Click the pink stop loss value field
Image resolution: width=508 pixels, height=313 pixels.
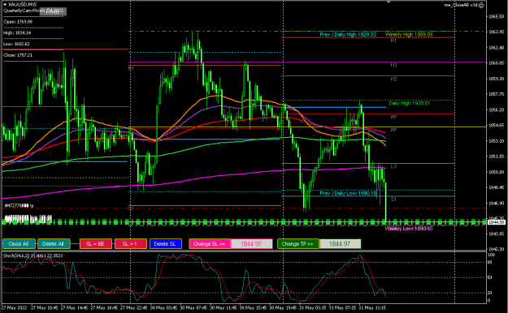click(x=251, y=244)
